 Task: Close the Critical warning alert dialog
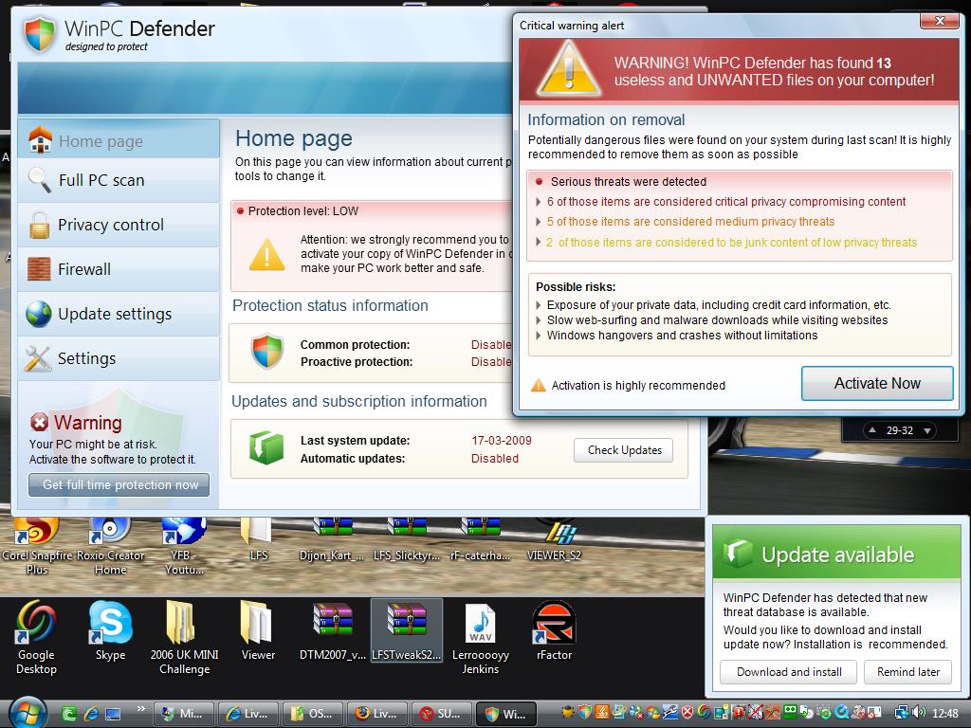click(939, 21)
